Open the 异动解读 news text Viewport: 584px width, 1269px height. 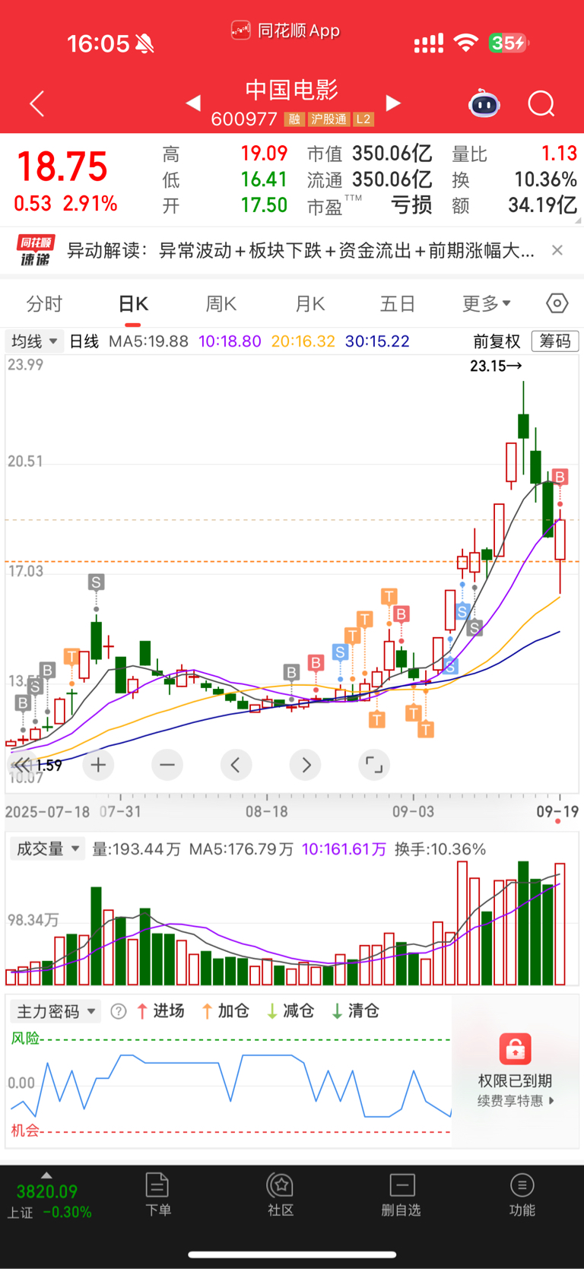(x=300, y=250)
